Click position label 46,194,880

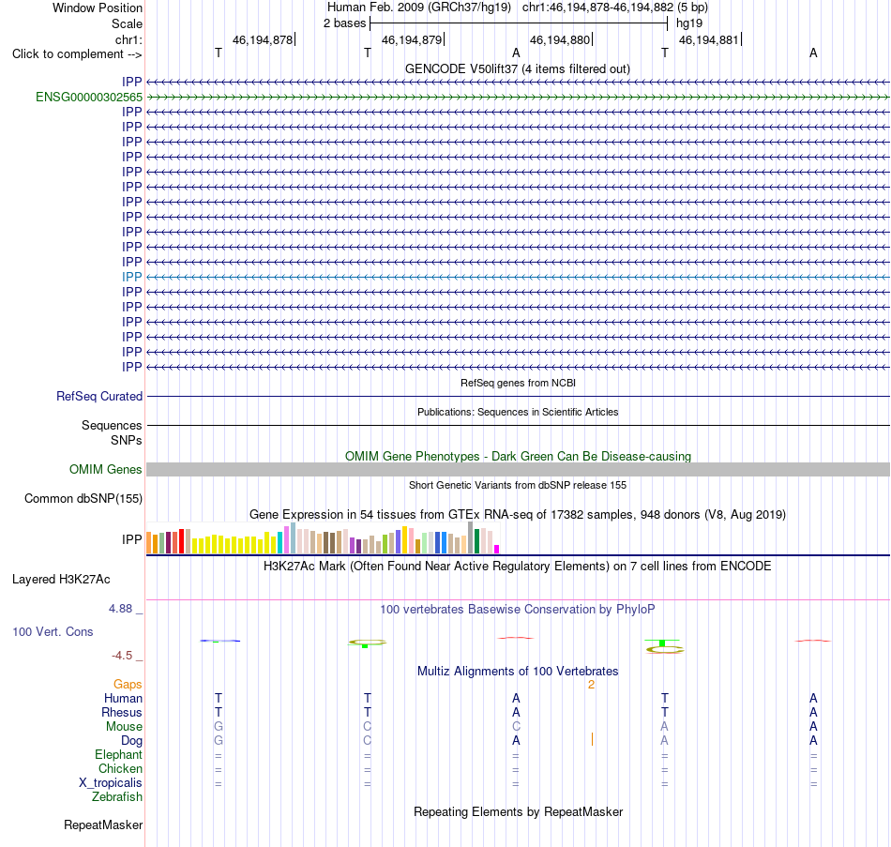(x=560, y=39)
